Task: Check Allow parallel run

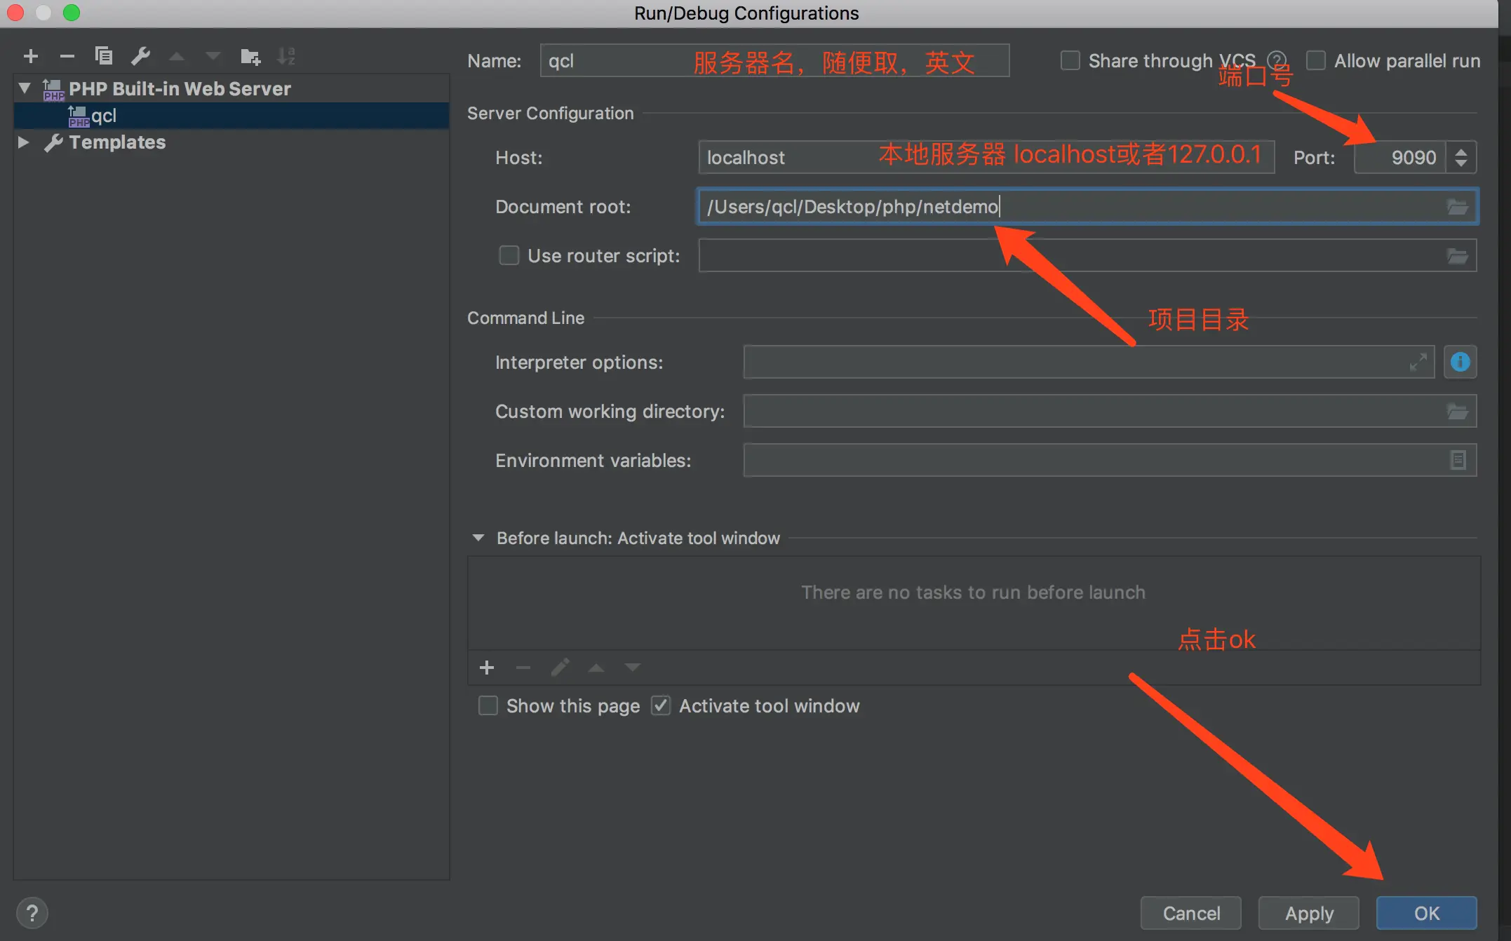Action: (1316, 61)
